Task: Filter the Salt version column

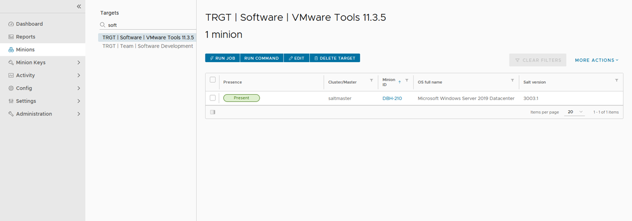Action: tap(616, 80)
